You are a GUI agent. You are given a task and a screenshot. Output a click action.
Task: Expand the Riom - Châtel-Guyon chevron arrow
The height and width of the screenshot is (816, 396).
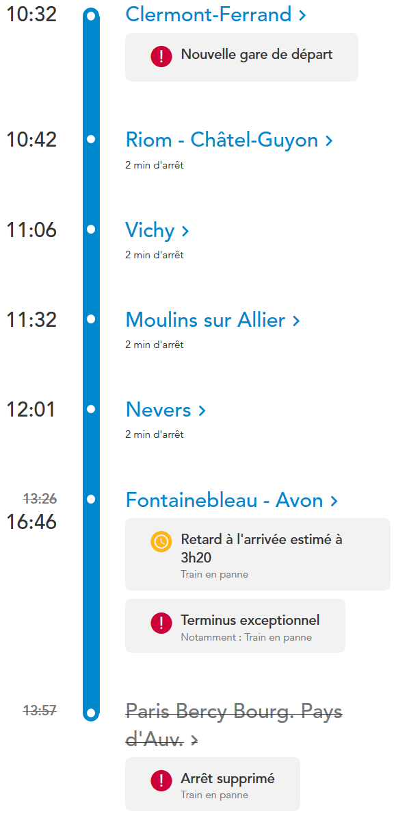(x=328, y=141)
